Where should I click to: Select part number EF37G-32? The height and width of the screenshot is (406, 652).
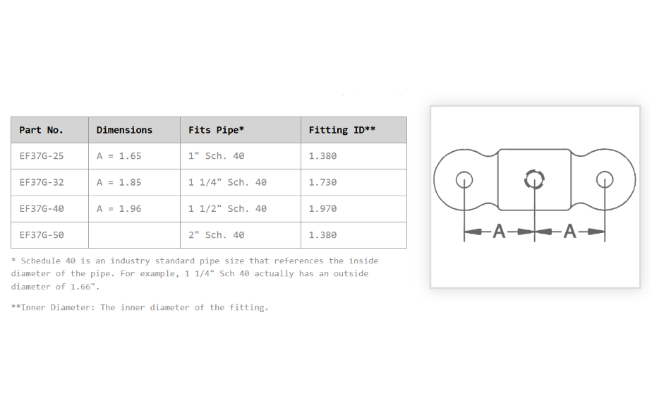pos(42,182)
